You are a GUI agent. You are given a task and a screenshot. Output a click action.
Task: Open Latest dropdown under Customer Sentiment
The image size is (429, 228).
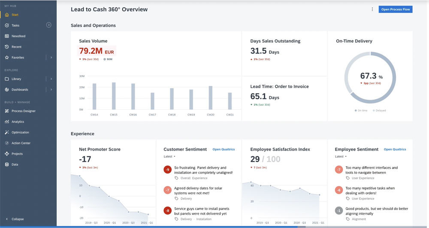[169, 156]
